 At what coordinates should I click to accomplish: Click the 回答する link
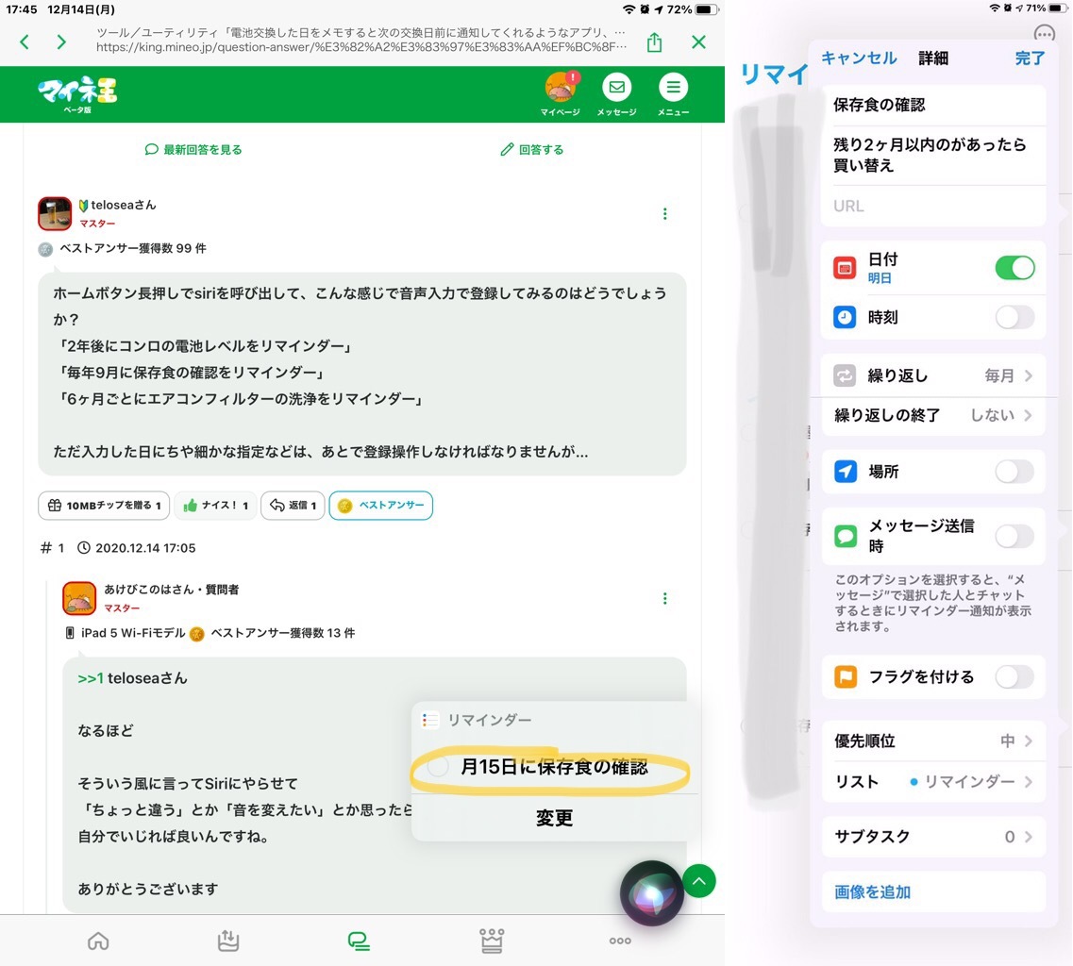pos(532,149)
